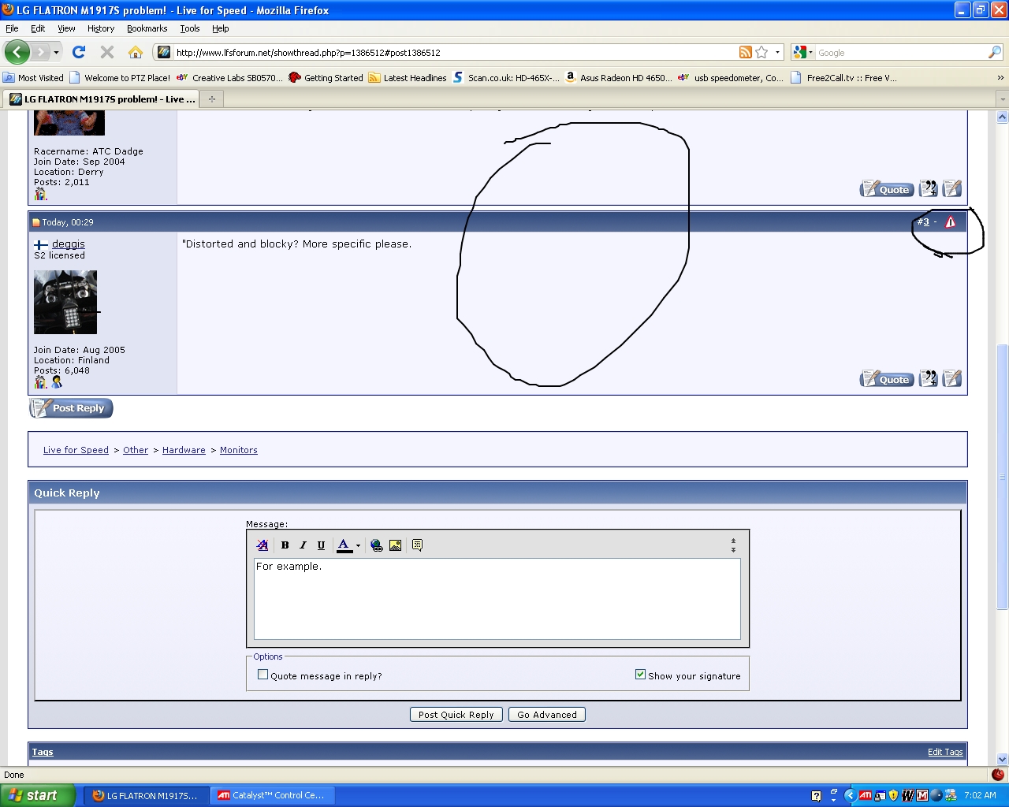Click the Edit Tags link
Viewport: 1009px width, 807px height.
(x=945, y=752)
